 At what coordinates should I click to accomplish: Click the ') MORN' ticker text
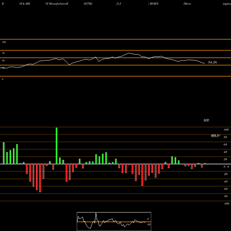(153, 4)
